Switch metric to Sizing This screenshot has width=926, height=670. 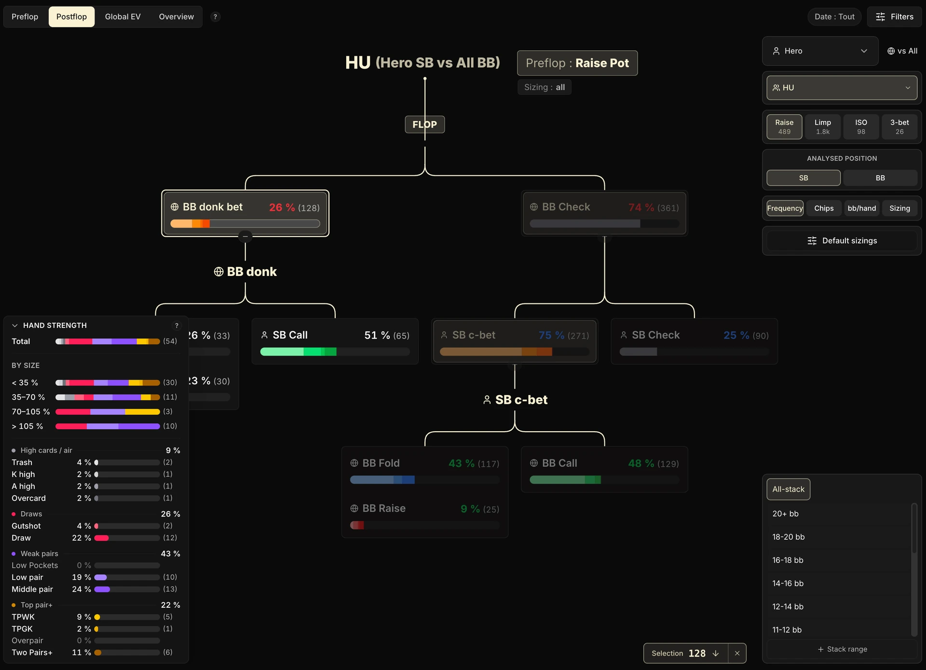tap(899, 208)
